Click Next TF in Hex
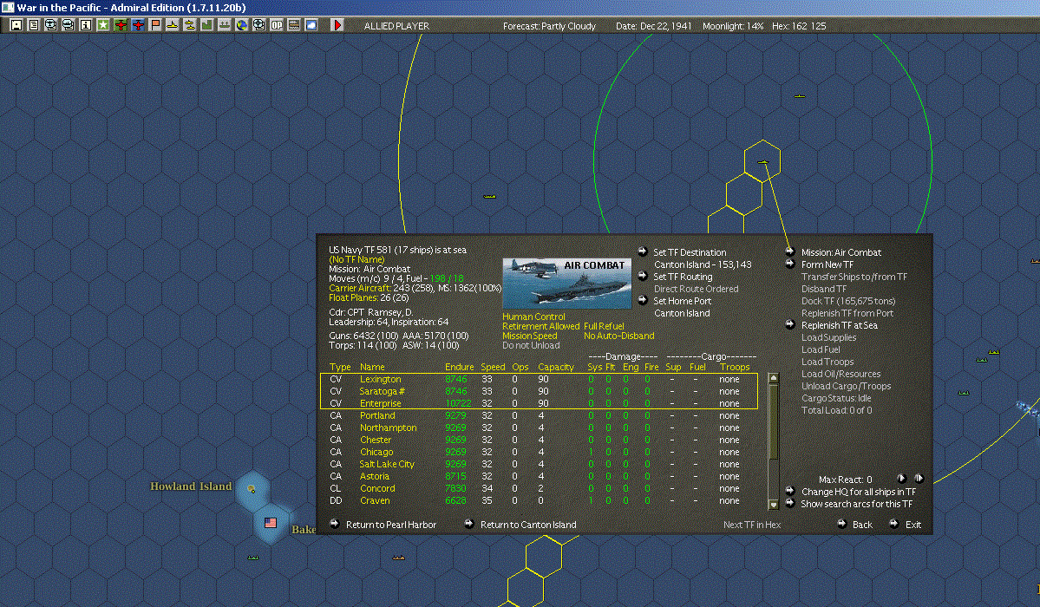Screen dimensions: 1040x607 [x=752, y=525]
